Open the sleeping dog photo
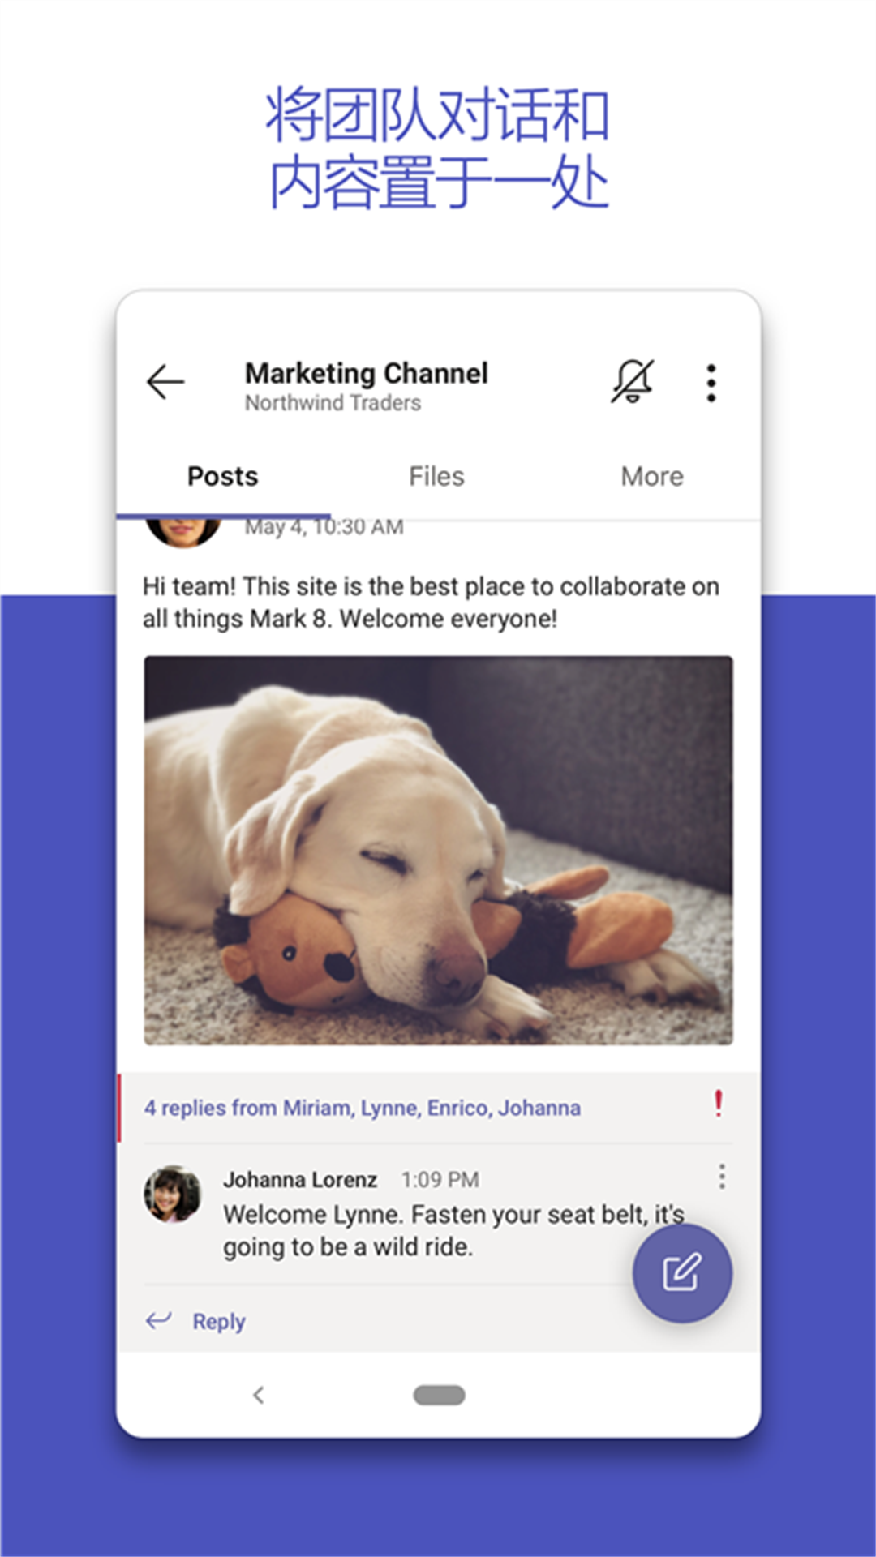The height and width of the screenshot is (1557, 876). point(438,850)
